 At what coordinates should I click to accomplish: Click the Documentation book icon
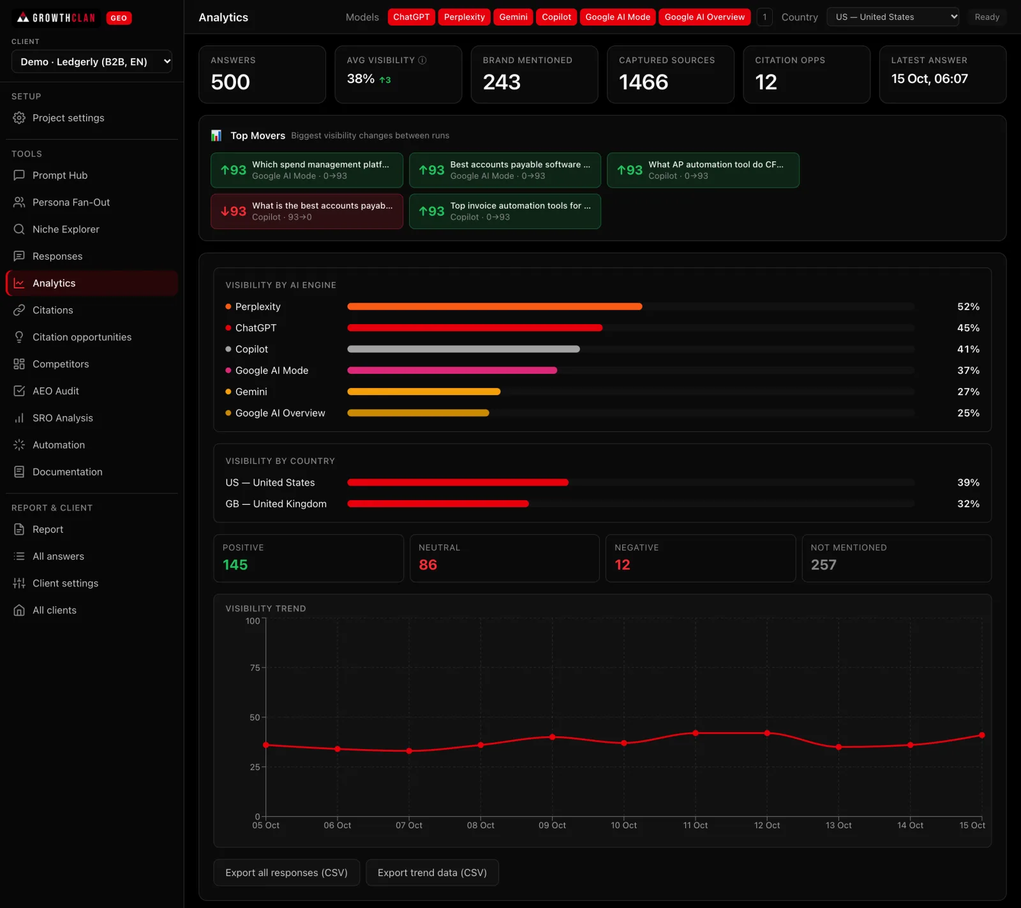[19, 472]
